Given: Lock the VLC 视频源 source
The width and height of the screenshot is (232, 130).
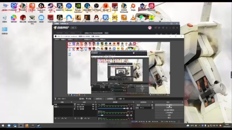Looking at the screenshot, I should [x=96, y=109].
